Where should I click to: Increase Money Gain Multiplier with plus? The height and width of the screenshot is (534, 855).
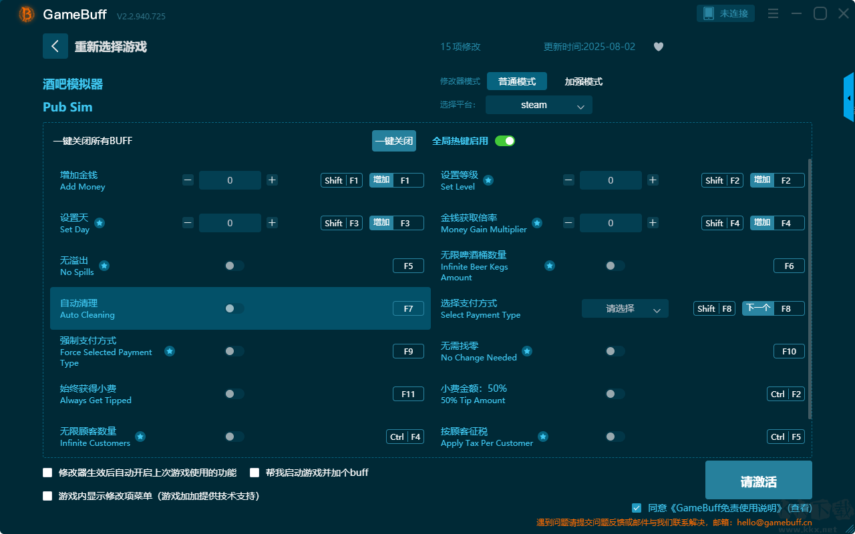pos(653,223)
